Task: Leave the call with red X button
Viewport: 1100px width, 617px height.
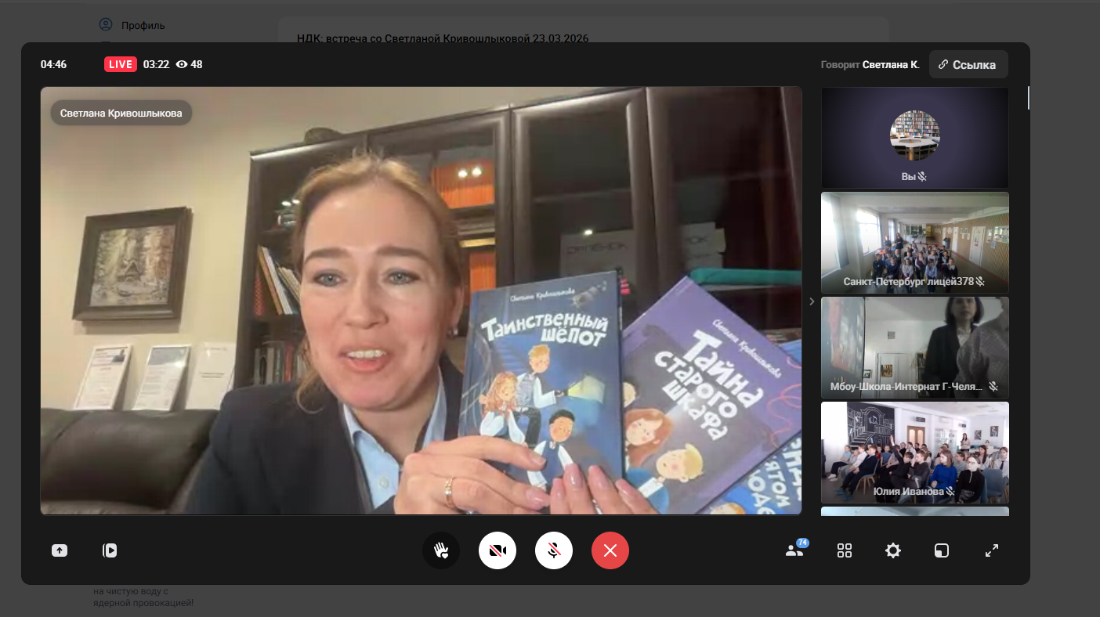Action: pos(610,550)
